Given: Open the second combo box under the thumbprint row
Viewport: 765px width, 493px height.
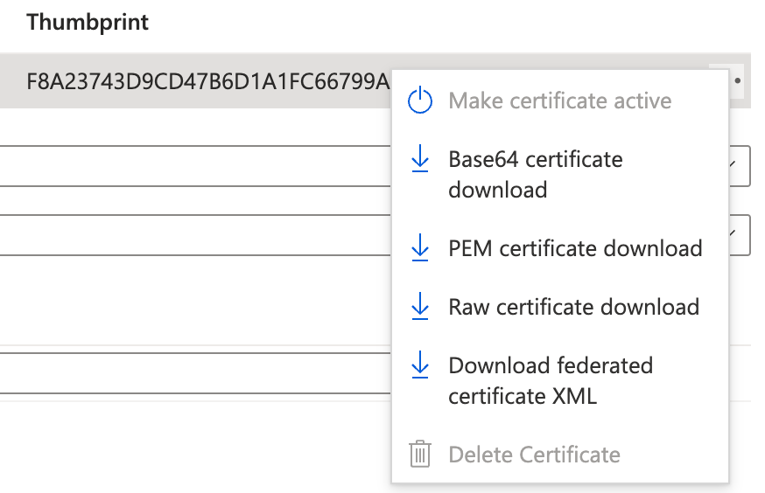Looking at the screenshot, I should pyautogui.click(x=375, y=235).
